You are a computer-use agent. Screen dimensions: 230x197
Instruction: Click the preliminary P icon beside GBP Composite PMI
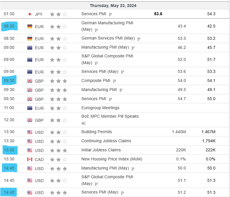(114, 81)
